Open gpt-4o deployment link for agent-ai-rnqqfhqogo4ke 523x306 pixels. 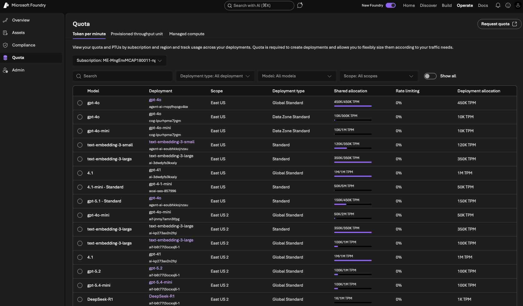pos(155,100)
